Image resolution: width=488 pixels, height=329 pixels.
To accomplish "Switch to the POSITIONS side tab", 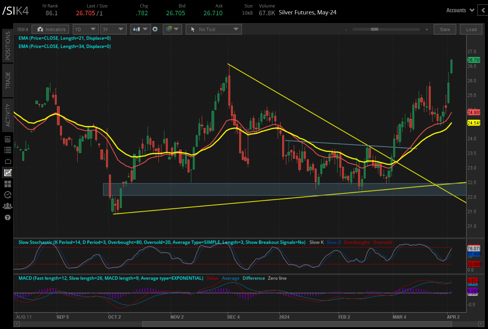I will click(x=8, y=45).
